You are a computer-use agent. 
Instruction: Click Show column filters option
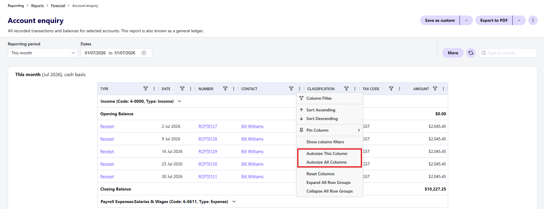coord(329,142)
